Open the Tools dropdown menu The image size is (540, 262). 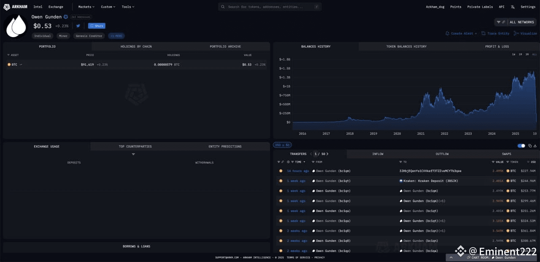pyautogui.click(x=128, y=7)
